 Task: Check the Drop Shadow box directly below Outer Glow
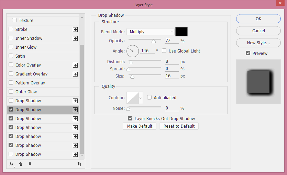tap(11, 101)
